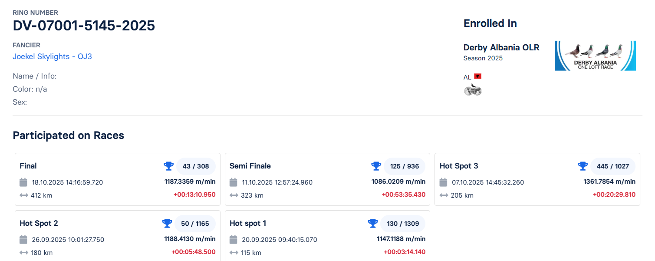Click the trophy icon on Hot Spot 3
This screenshot has height=261, width=655.
(583, 166)
